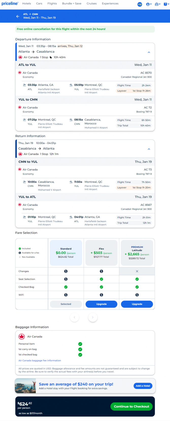This screenshot has height=421, width=170.
Task: Open the Bundle + Save tab
Action: [72, 4]
